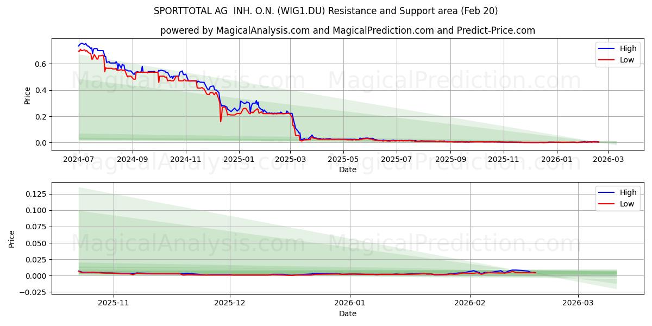Viewport: 652px width, 326px height.
Task: Click the 2024-07 tick label
Action: point(79,159)
